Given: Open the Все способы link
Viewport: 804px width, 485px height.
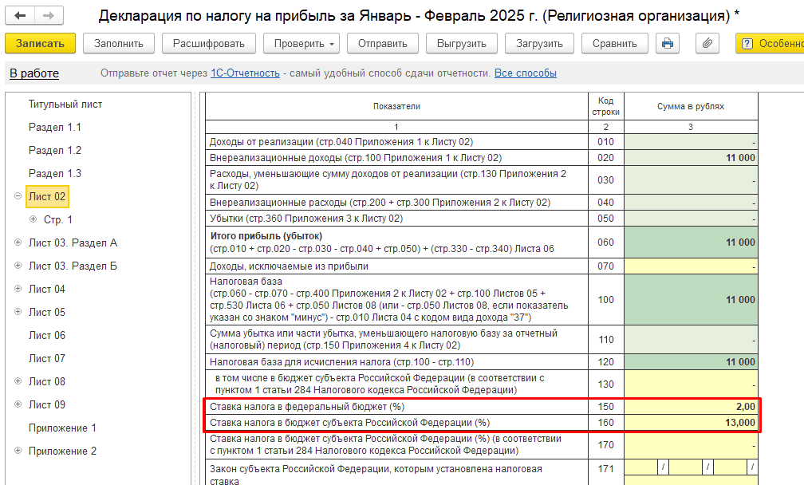Looking at the screenshot, I should pyautogui.click(x=525, y=73).
